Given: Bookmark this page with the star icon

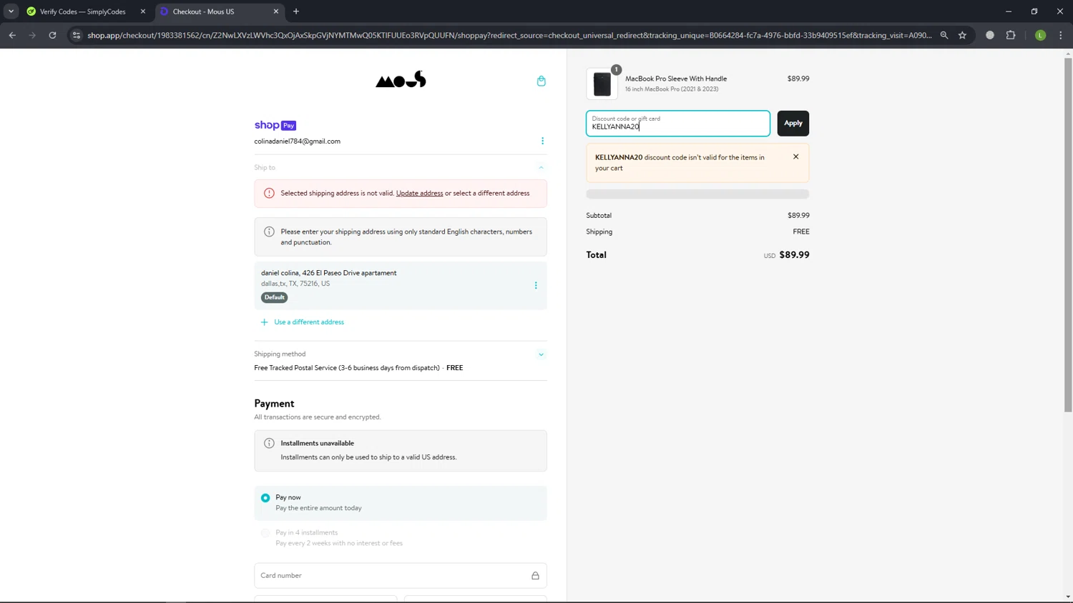Looking at the screenshot, I should point(962,35).
